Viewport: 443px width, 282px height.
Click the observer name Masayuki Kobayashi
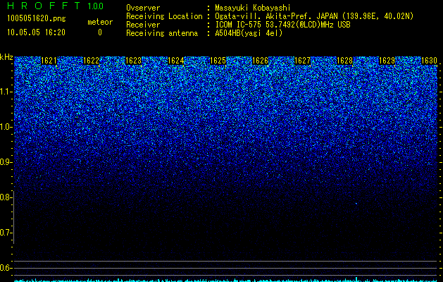click(253, 8)
